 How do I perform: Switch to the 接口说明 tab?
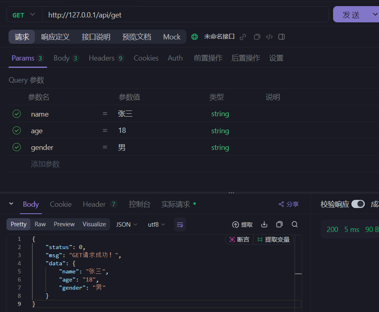(96, 37)
